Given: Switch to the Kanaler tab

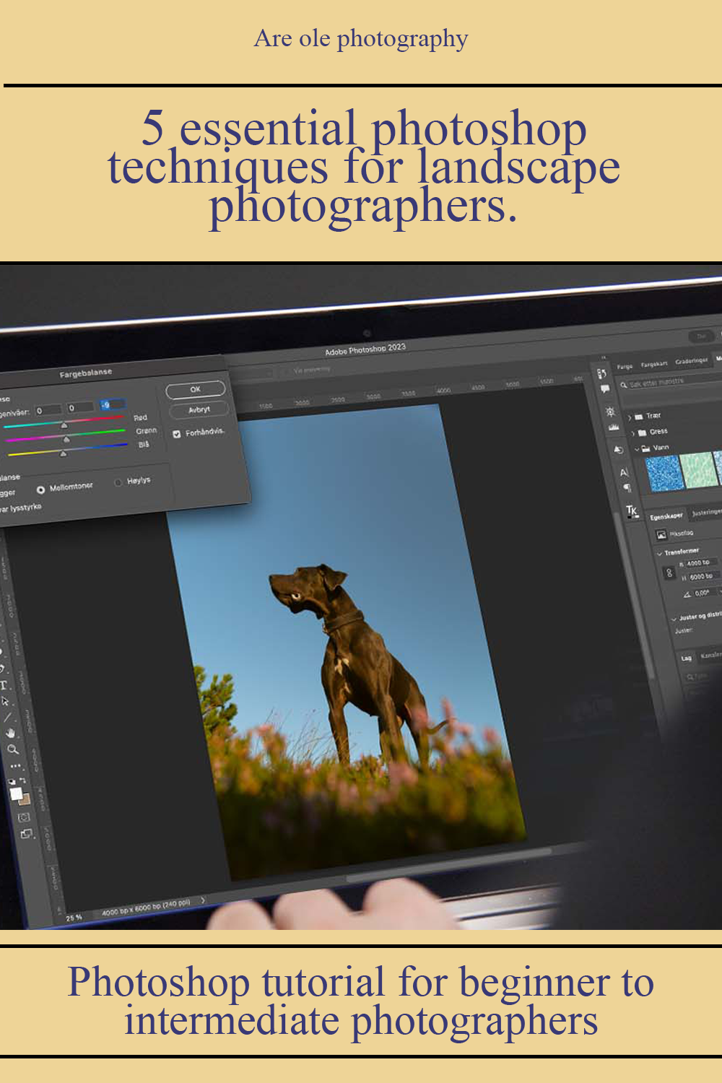Looking at the screenshot, I should tap(711, 655).
